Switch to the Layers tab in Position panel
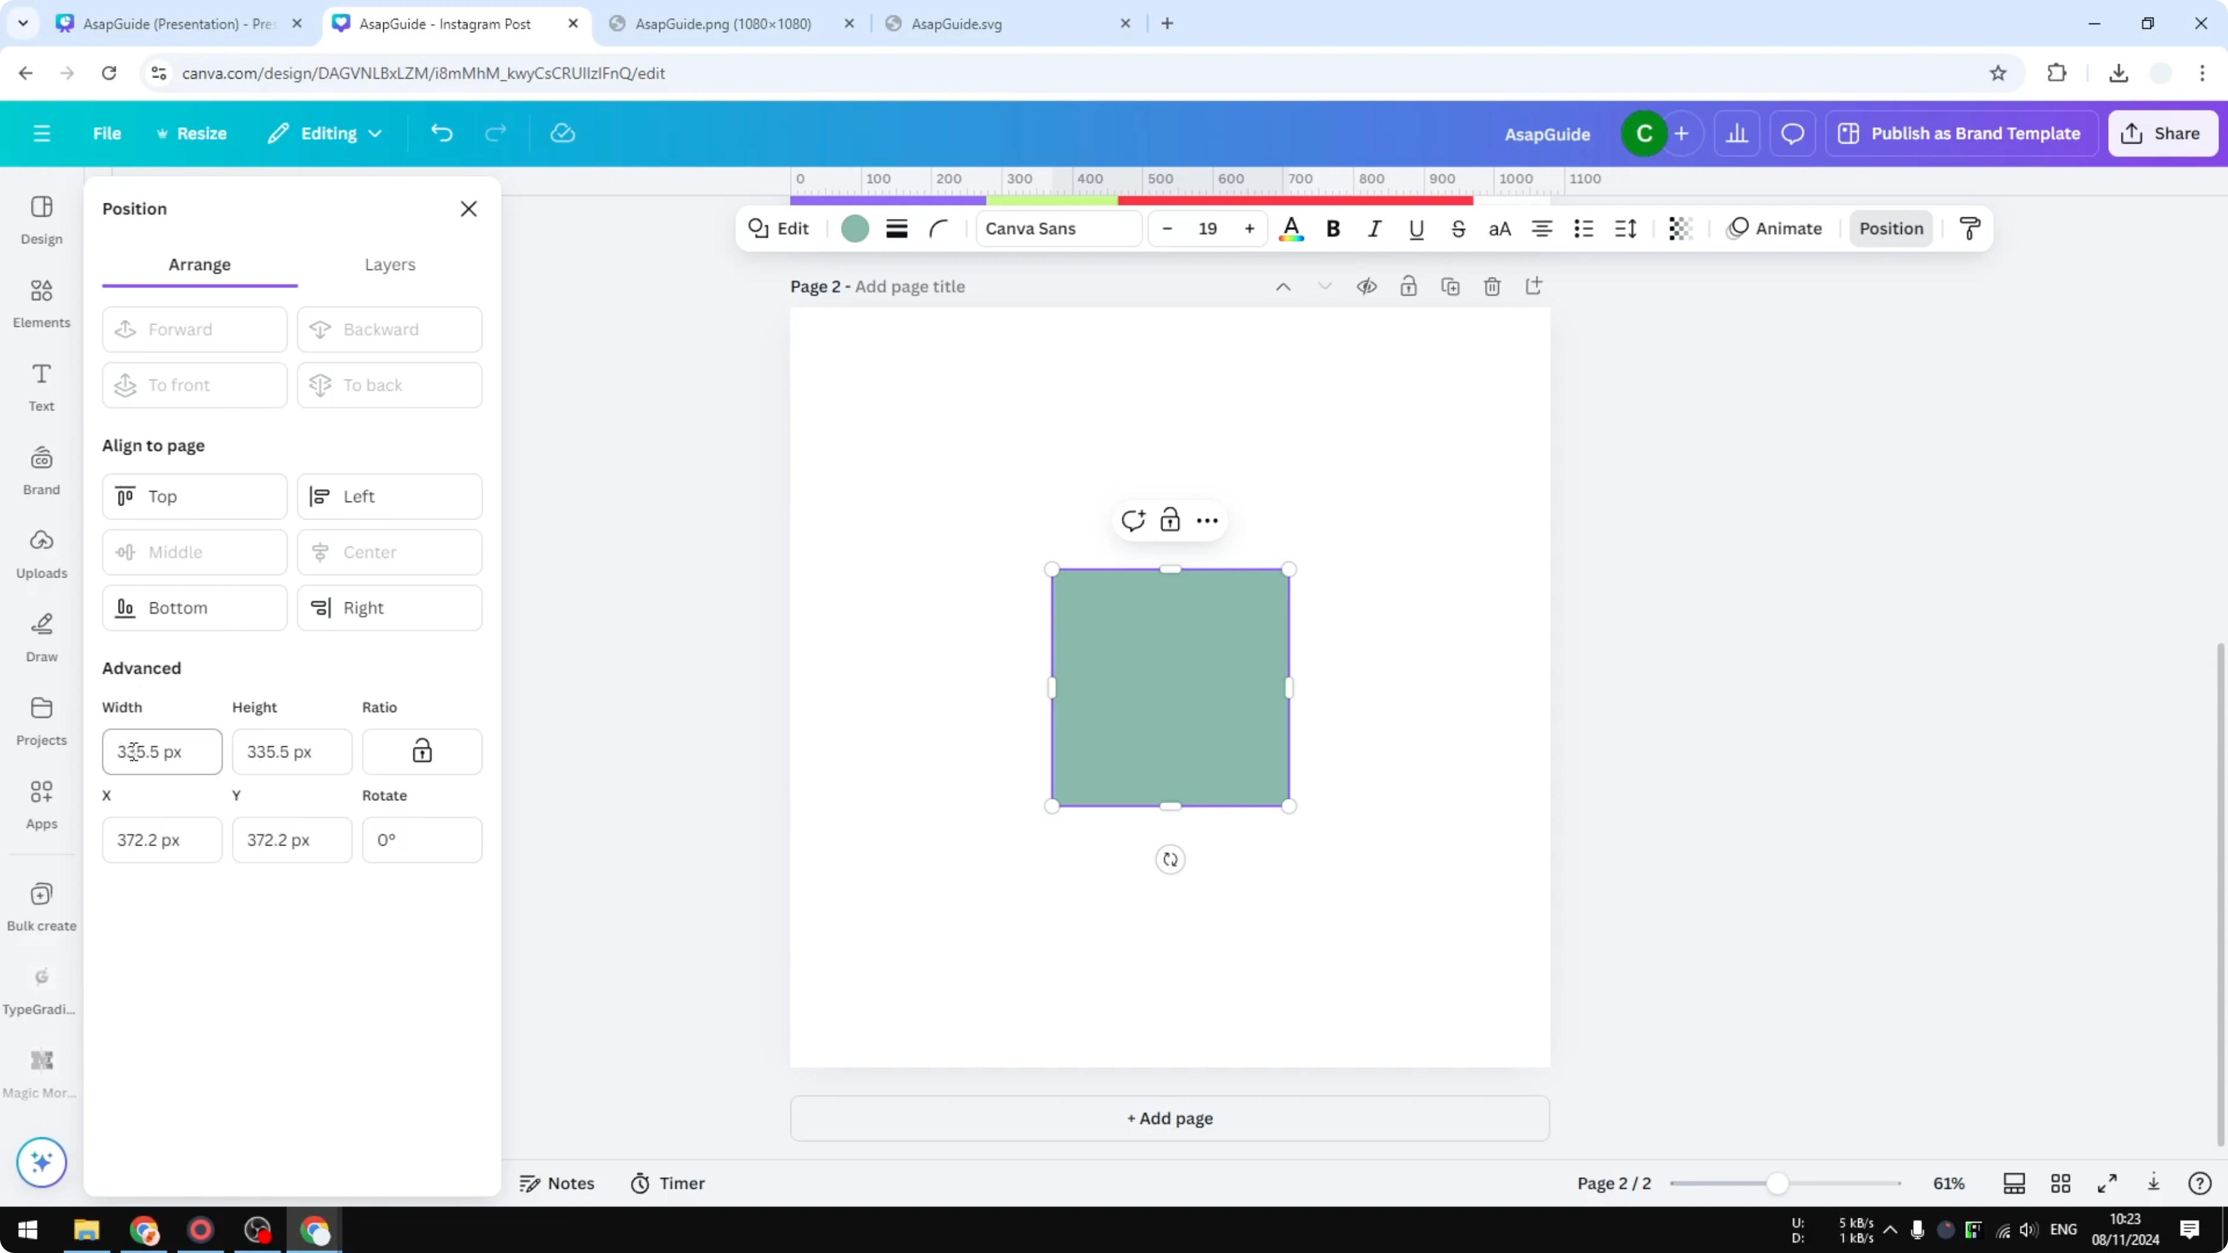2228x1253 pixels. (x=390, y=265)
